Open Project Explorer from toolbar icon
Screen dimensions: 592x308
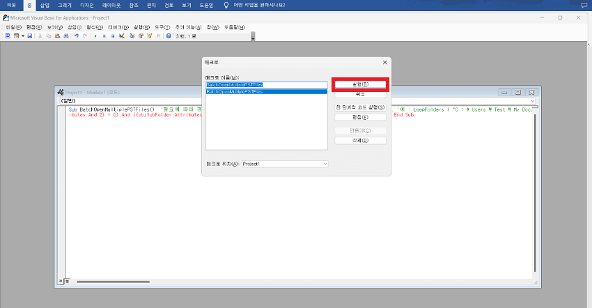pyautogui.click(x=132, y=36)
